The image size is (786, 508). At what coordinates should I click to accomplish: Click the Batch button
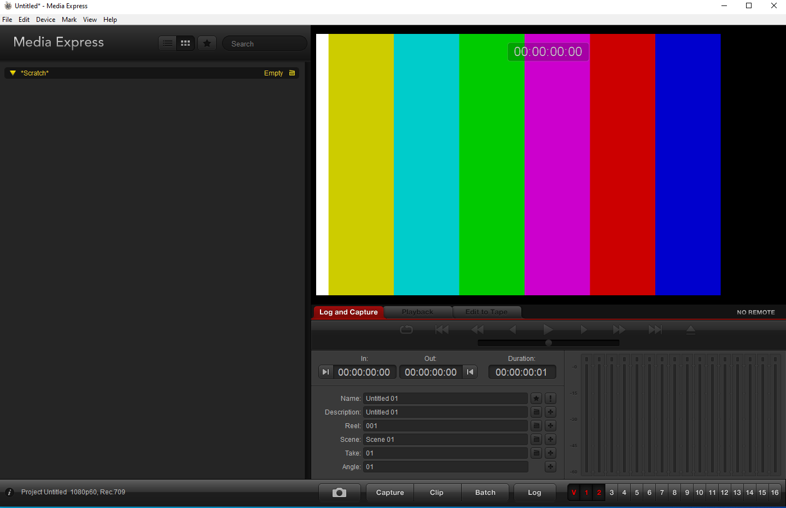coord(485,492)
